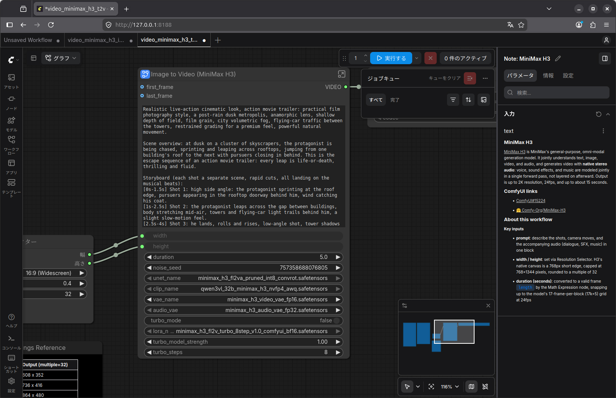Toggle the turbo_mode switch
Screen dimensions: 616x398
coord(336,320)
